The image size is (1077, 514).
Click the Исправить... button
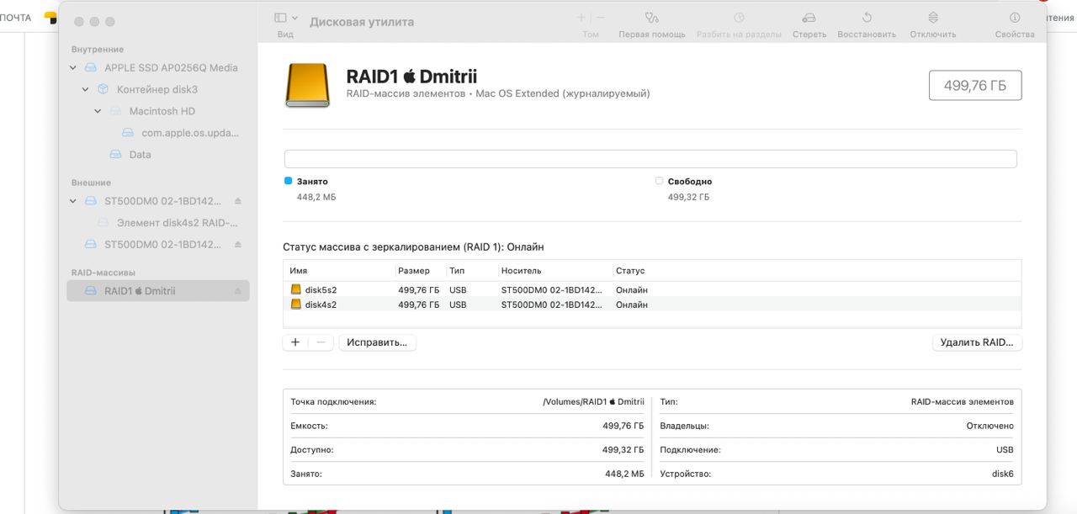click(x=377, y=342)
